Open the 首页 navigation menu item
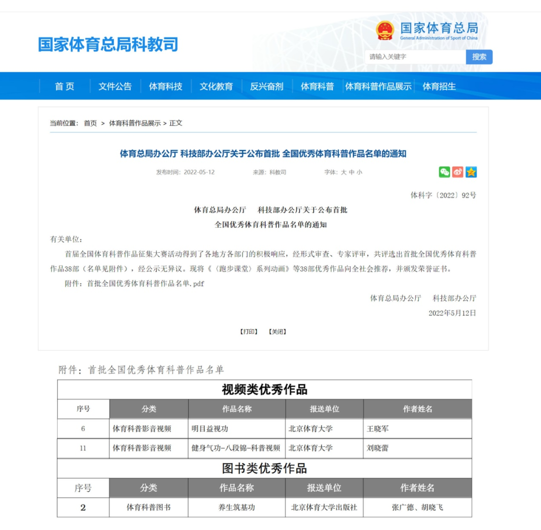The height and width of the screenshot is (530, 541). 64,86
